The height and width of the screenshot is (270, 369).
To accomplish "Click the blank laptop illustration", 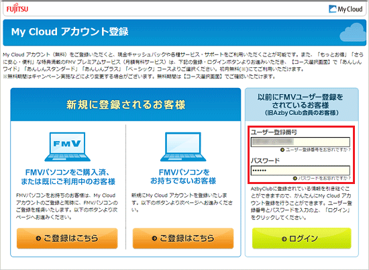I will [183, 147].
